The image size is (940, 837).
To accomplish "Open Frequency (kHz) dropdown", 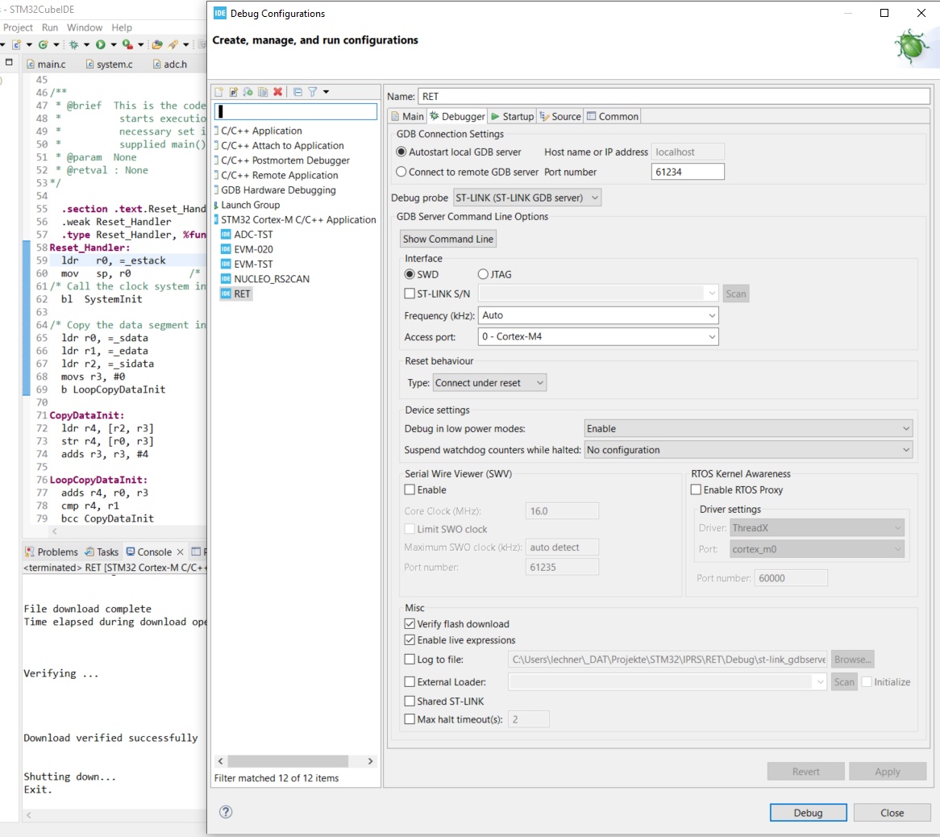I will click(597, 315).
